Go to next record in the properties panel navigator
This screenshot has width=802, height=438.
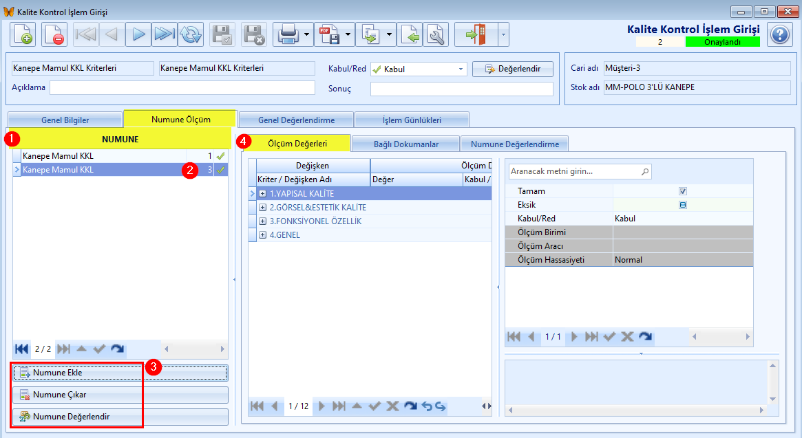point(574,337)
